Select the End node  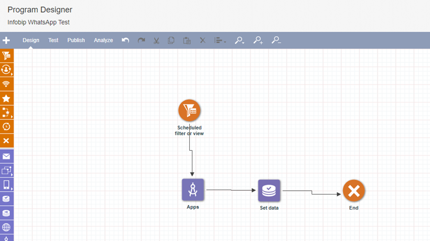(x=354, y=191)
